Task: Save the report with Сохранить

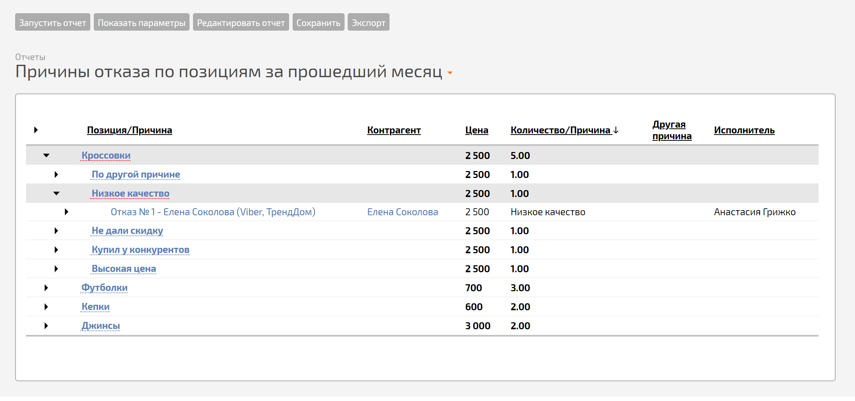Action: click(x=318, y=22)
